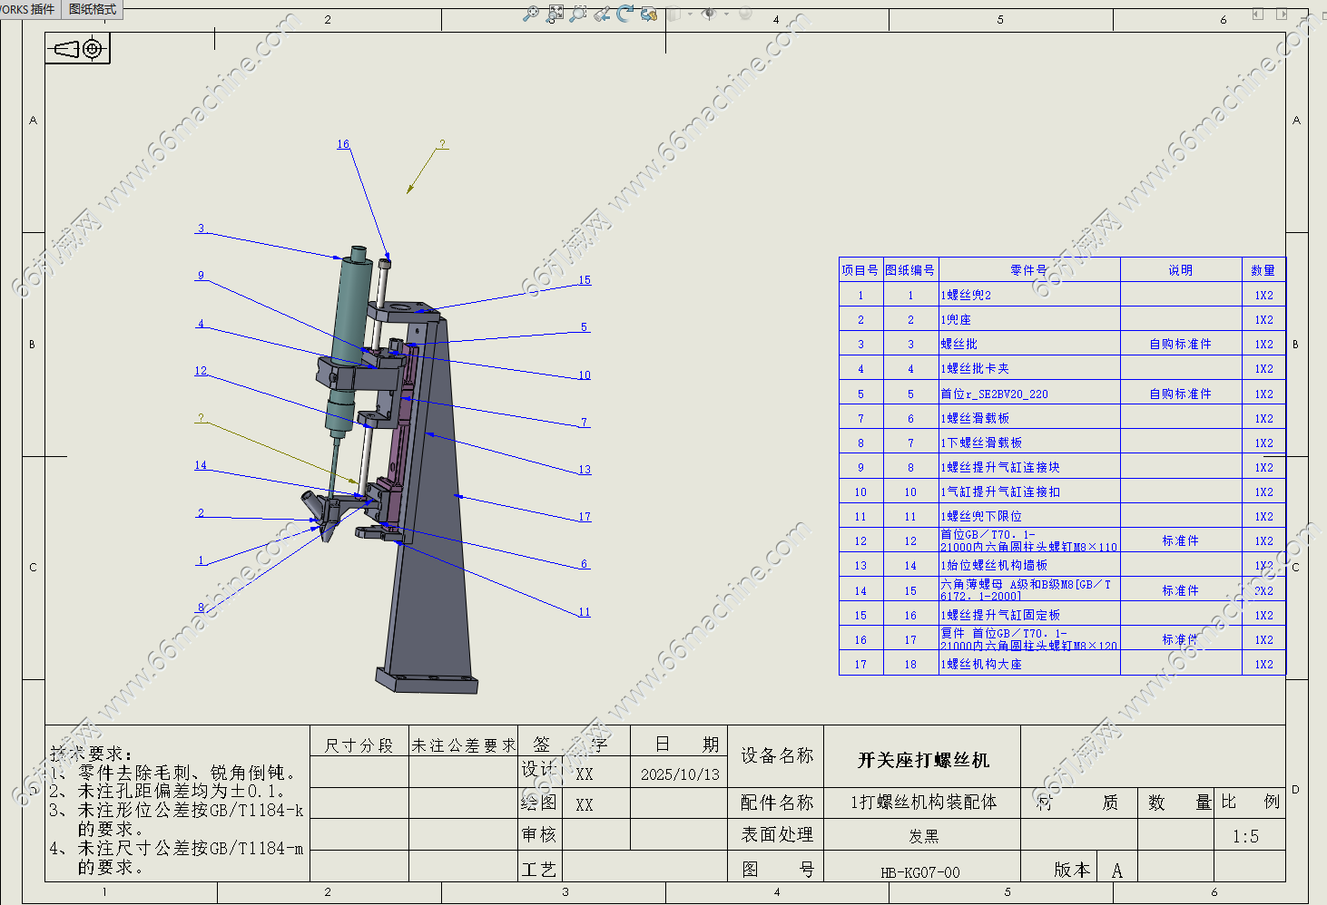
Task: Expand the Display Style dropdown arrow
Action: [690, 14]
